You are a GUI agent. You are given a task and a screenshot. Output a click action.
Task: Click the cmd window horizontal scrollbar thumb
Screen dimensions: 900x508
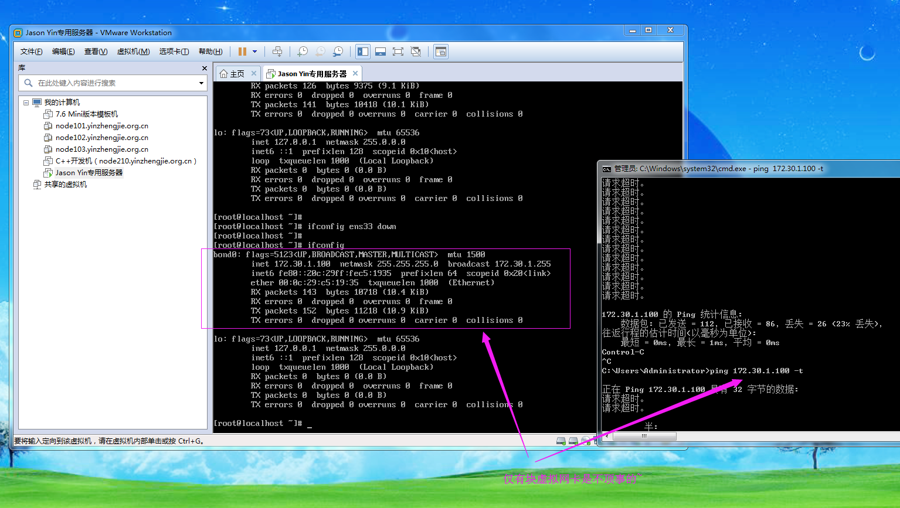644,436
